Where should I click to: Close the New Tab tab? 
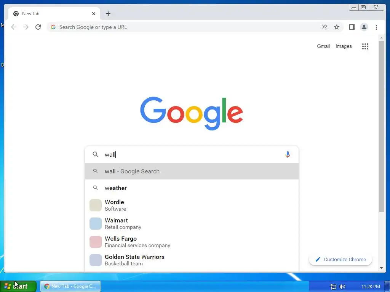pyautogui.click(x=94, y=14)
